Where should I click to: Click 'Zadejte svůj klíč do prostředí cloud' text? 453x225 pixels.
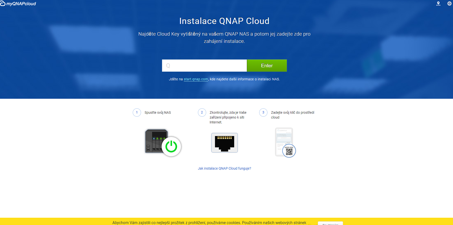click(293, 115)
